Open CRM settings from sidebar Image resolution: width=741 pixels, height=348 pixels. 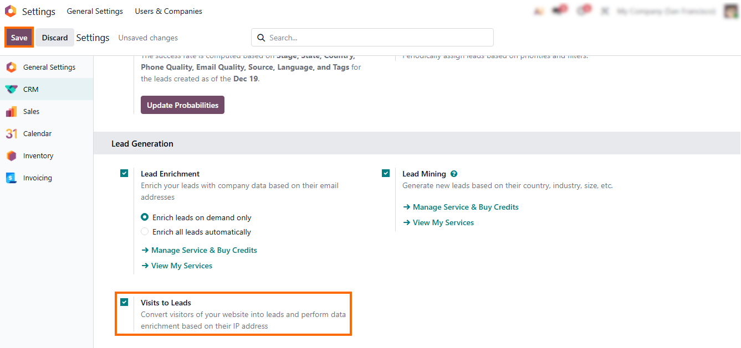coord(30,89)
